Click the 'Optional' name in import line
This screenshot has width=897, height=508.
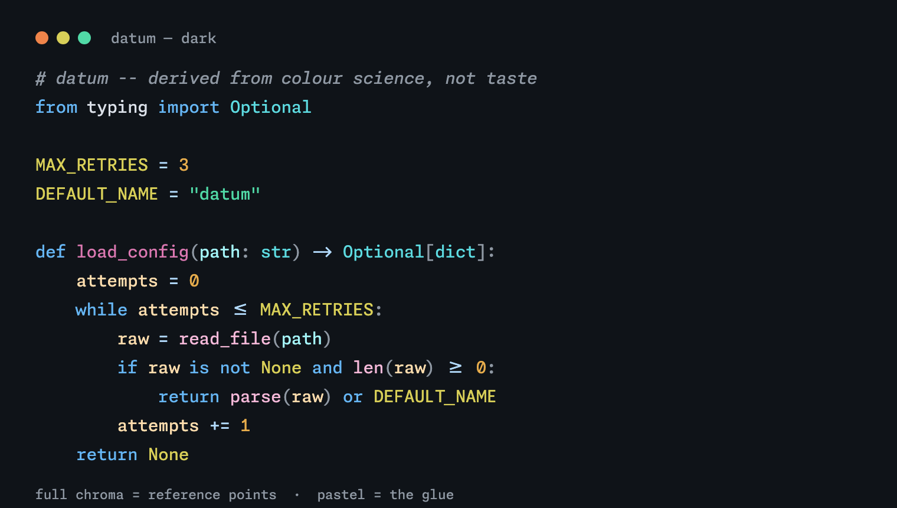click(x=270, y=108)
